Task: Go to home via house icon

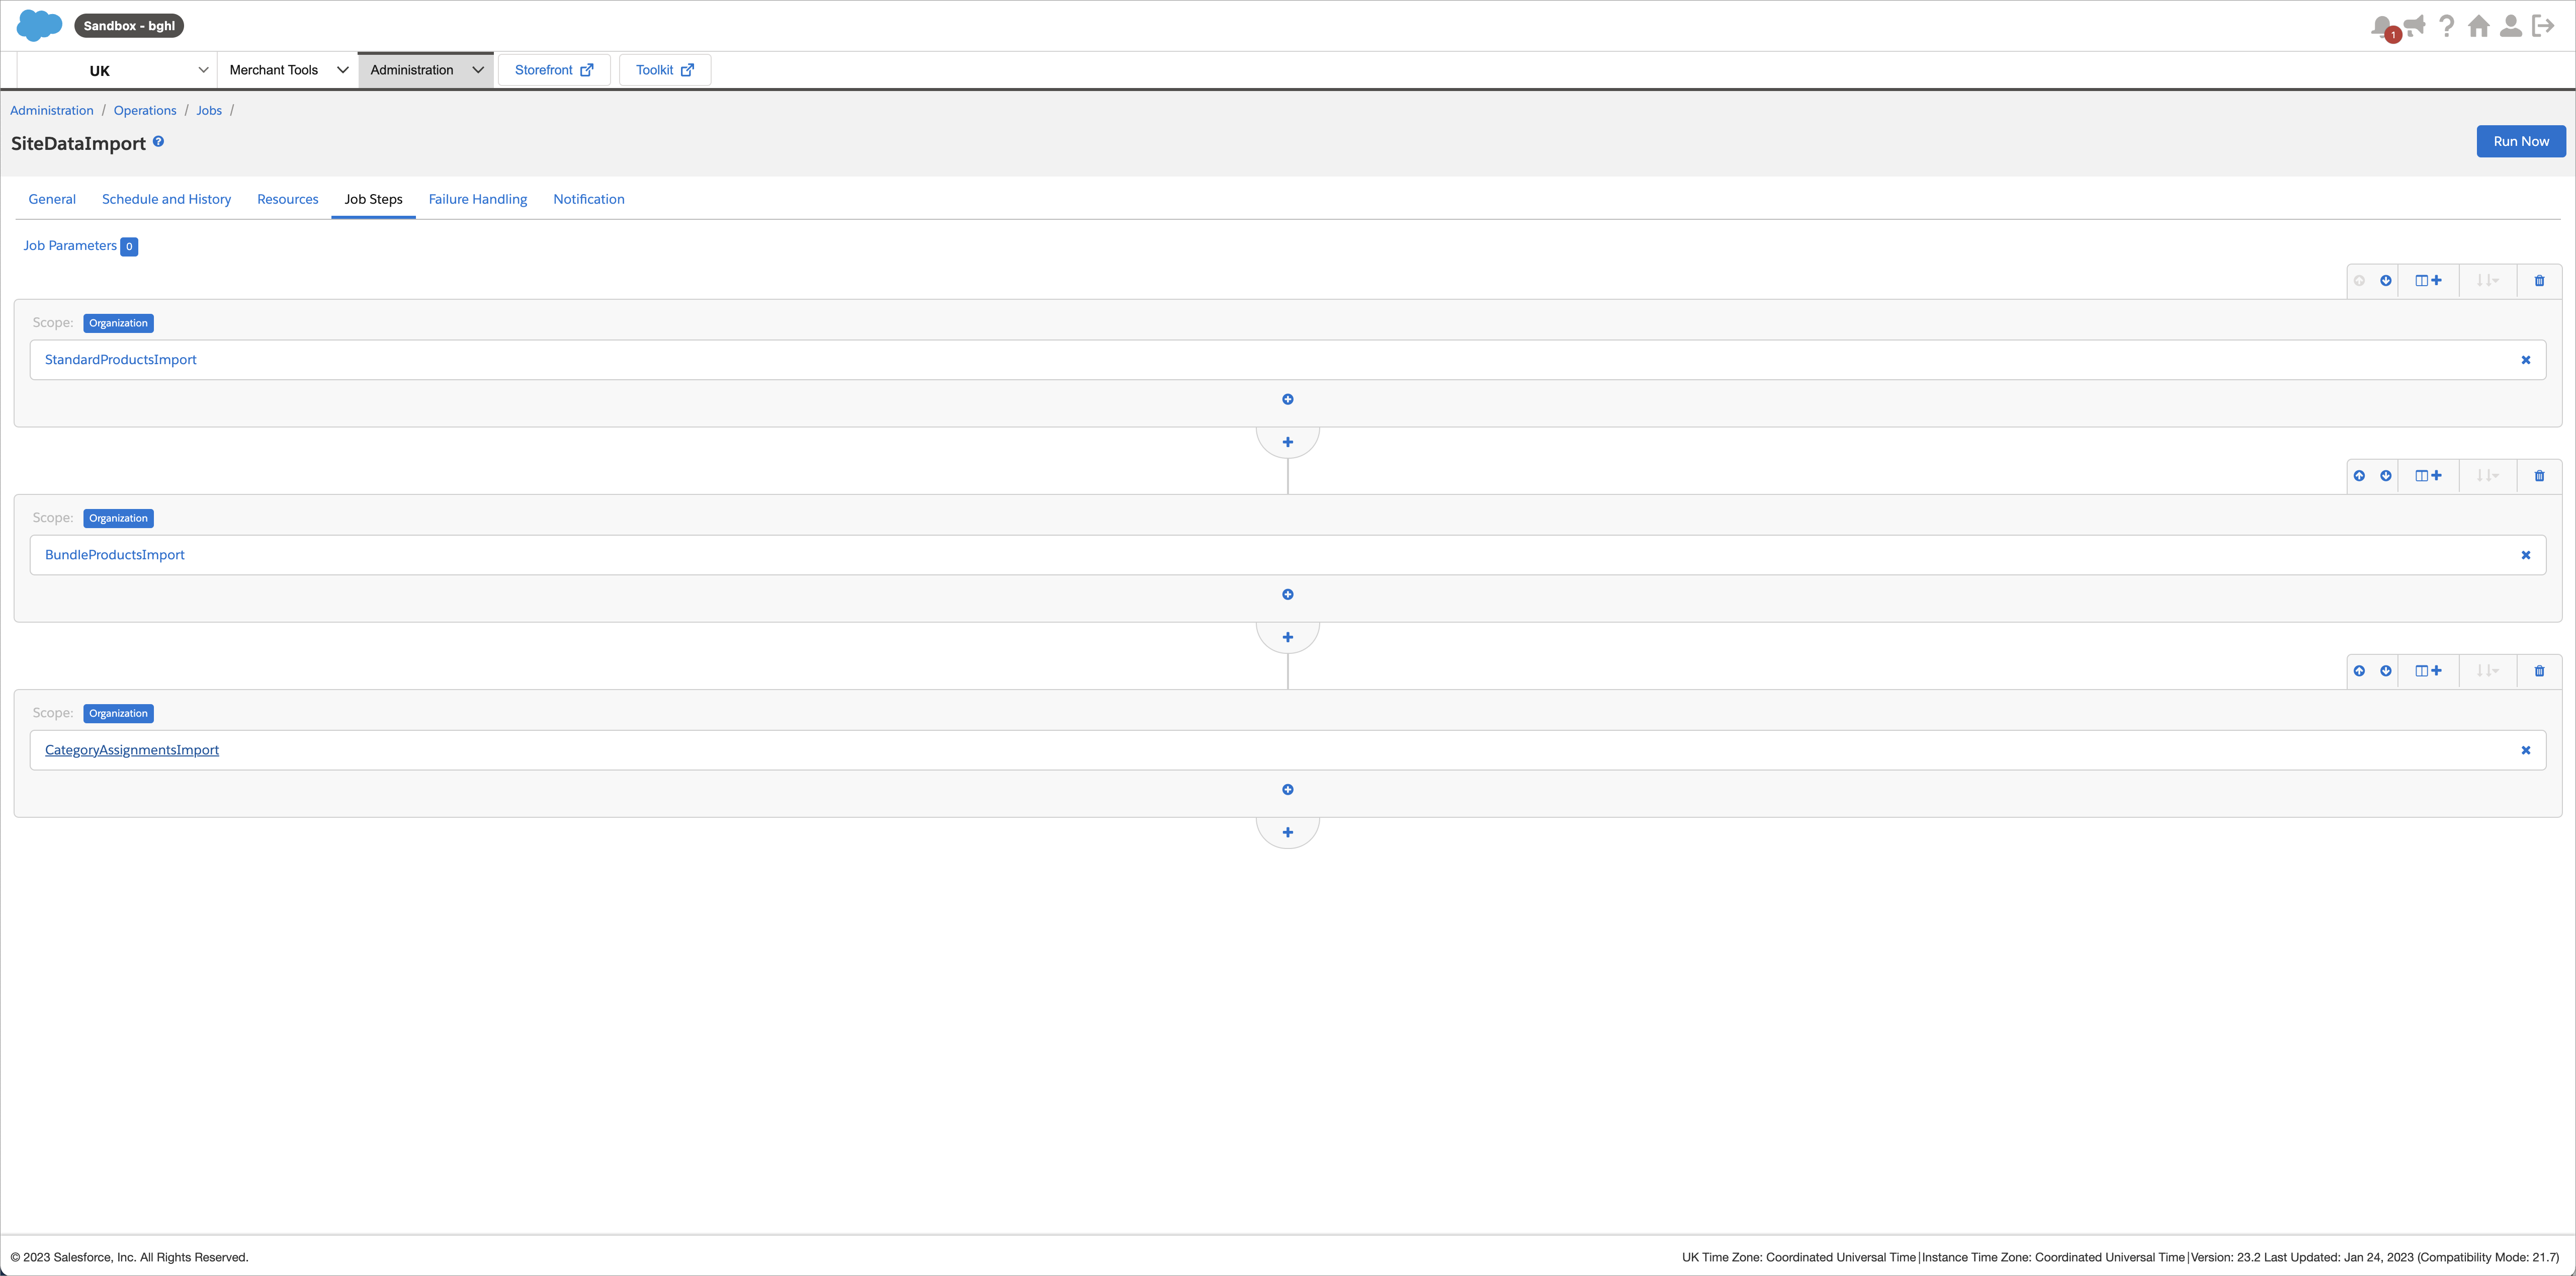Action: pos(2479,26)
